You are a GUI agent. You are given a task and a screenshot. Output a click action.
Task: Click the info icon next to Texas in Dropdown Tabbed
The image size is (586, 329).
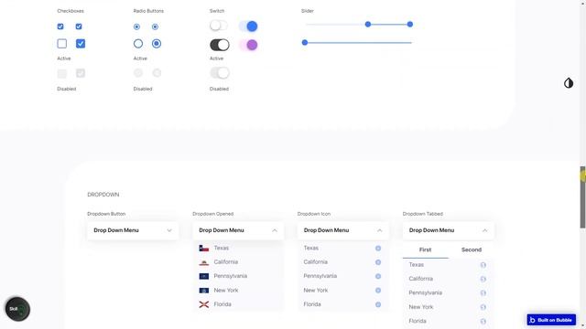tap(483, 265)
